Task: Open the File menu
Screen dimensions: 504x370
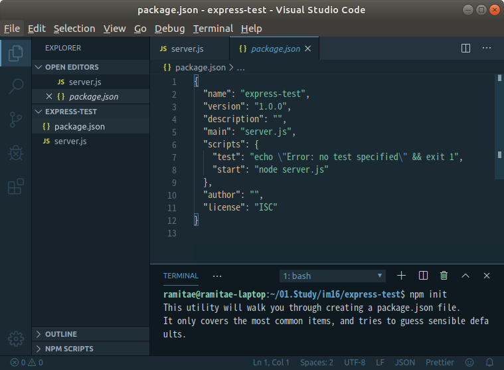Action: coord(12,29)
